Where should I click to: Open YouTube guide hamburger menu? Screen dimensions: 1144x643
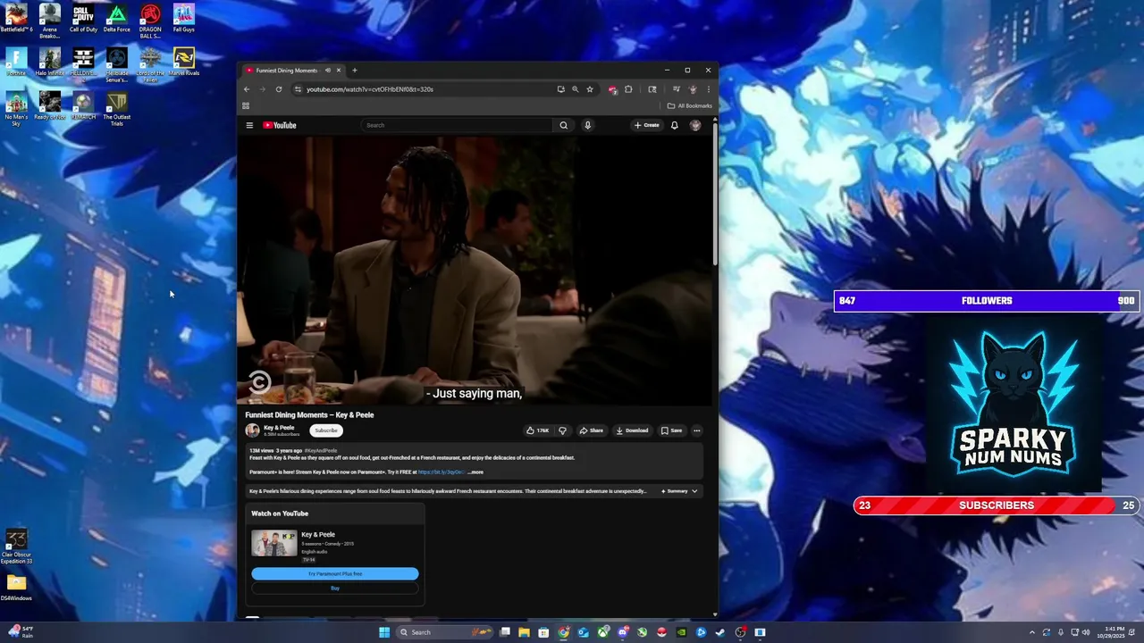coord(249,125)
